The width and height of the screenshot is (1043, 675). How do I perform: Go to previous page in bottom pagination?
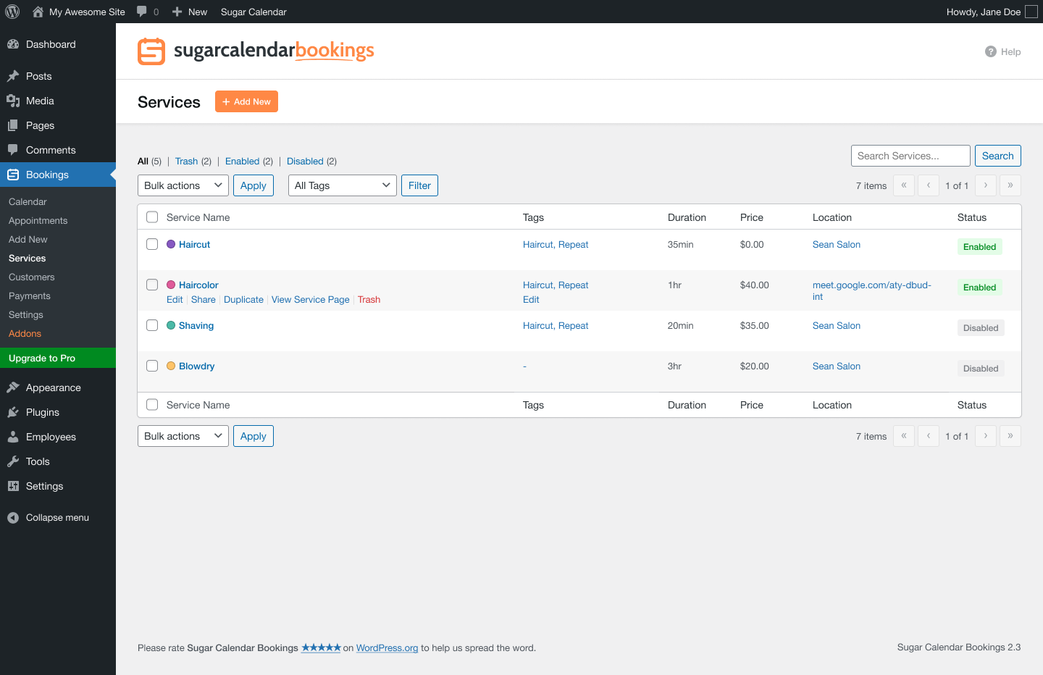pos(929,436)
